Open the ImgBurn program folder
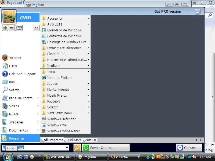Screen dimensions: 215x161 point(65,65)
